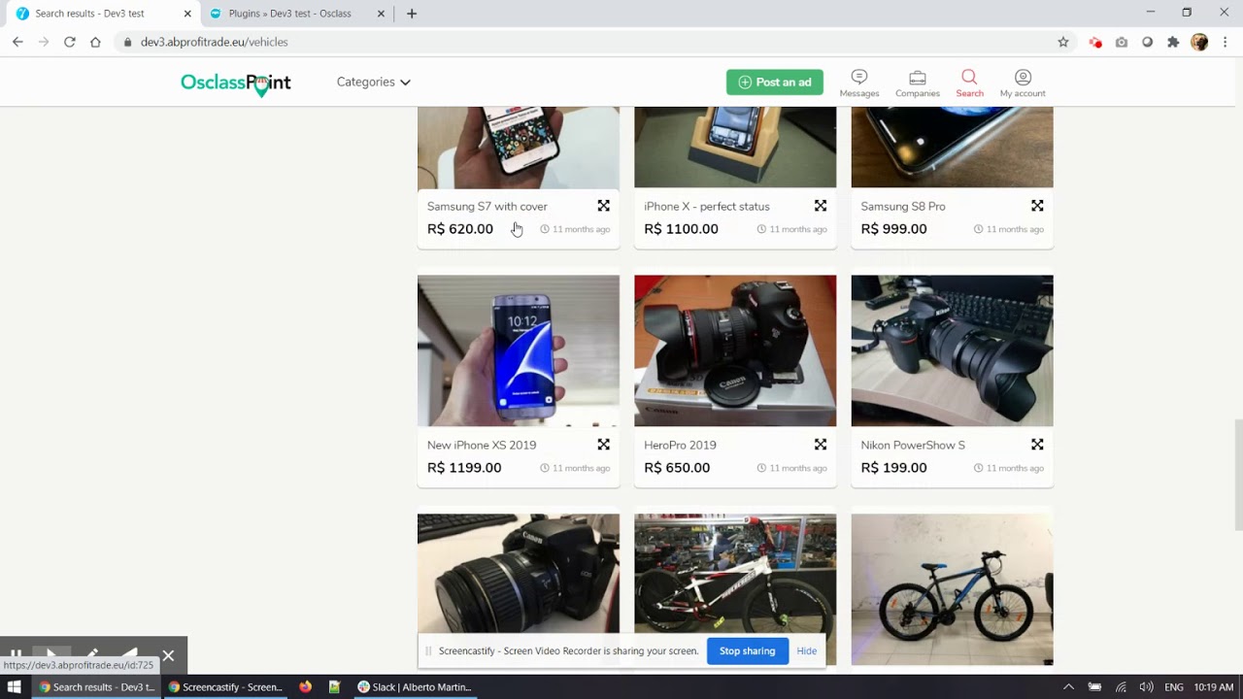The width and height of the screenshot is (1243, 699).
Task: Open the Samsung S8 Pro listing title
Action: 903,206
